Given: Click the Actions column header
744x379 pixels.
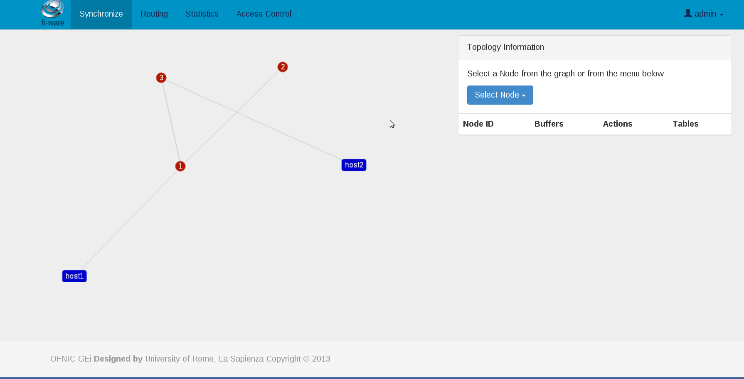Looking at the screenshot, I should (x=618, y=124).
